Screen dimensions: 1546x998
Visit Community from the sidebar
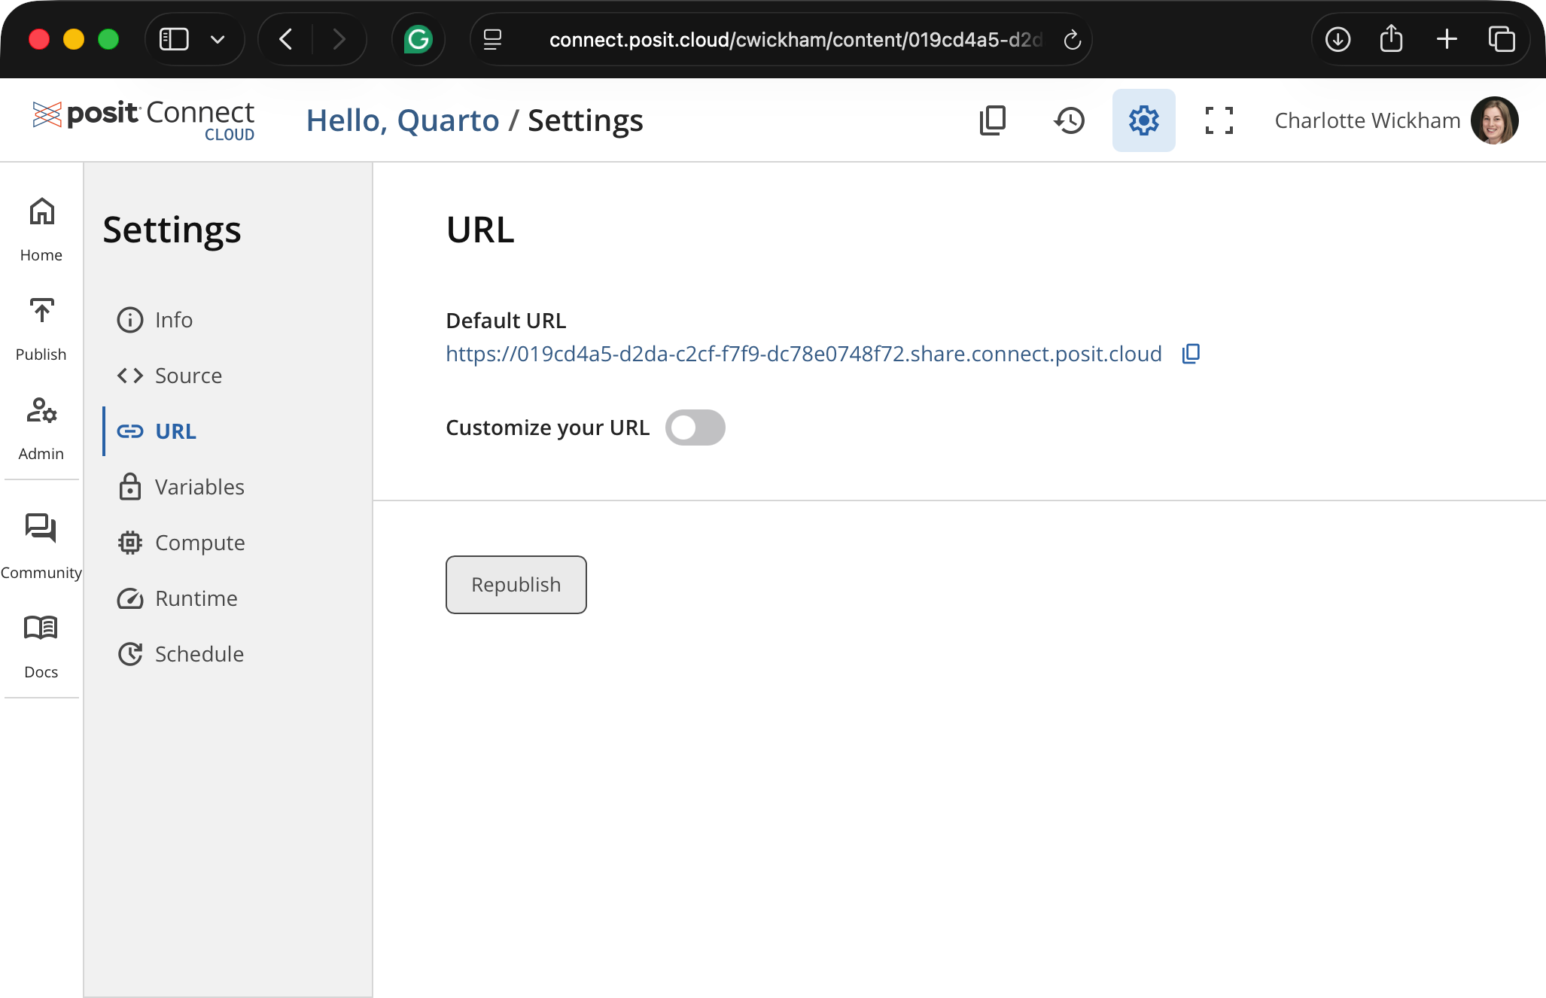[41, 542]
